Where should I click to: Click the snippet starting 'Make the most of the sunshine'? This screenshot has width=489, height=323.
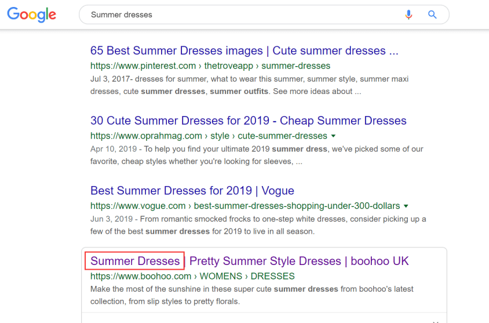[251, 295]
